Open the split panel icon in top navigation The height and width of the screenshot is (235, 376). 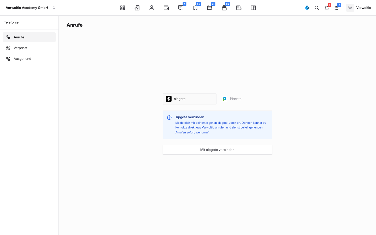[253, 8]
